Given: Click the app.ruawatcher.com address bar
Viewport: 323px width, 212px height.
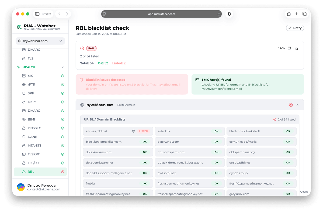Looking at the screenshot, I should click(161, 14).
